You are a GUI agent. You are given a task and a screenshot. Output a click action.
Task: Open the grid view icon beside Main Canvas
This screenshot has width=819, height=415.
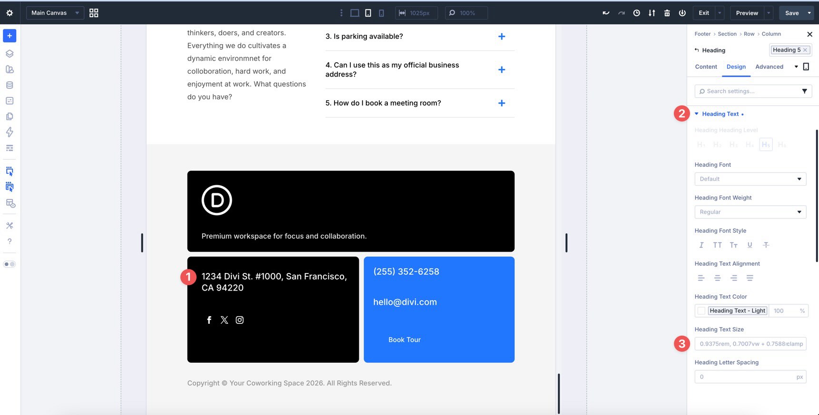[x=94, y=13]
